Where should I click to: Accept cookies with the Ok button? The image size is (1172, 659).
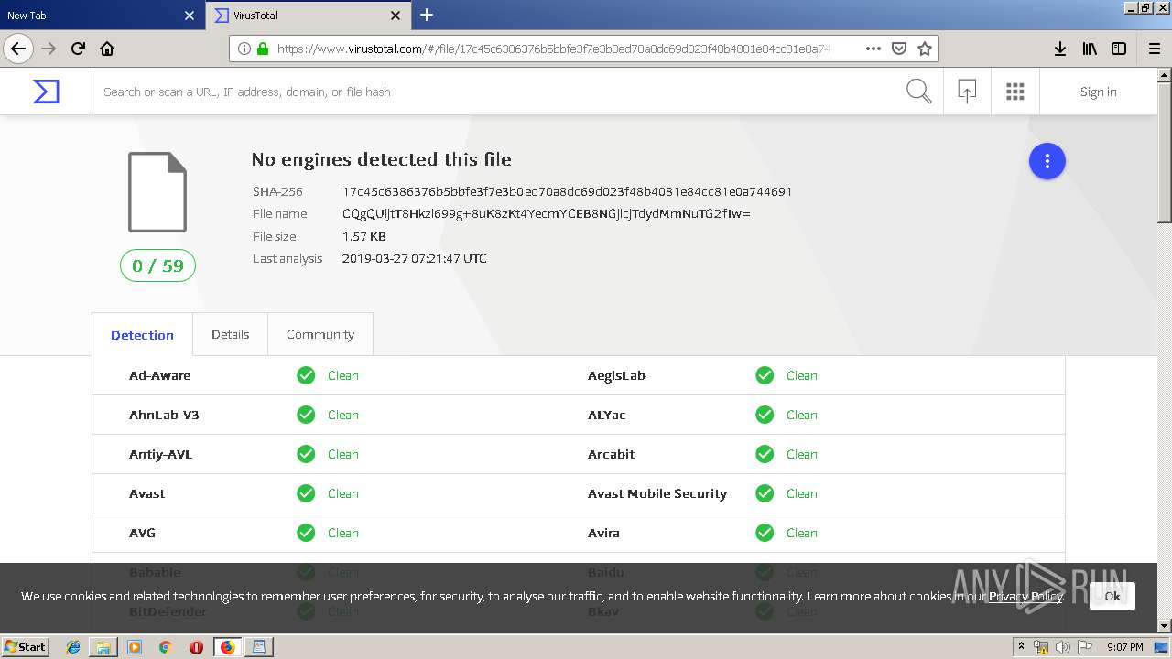(1112, 596)
